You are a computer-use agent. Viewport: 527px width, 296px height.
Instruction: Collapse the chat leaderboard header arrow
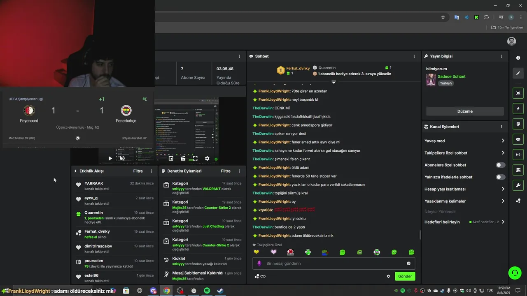(x=333, y=82)
